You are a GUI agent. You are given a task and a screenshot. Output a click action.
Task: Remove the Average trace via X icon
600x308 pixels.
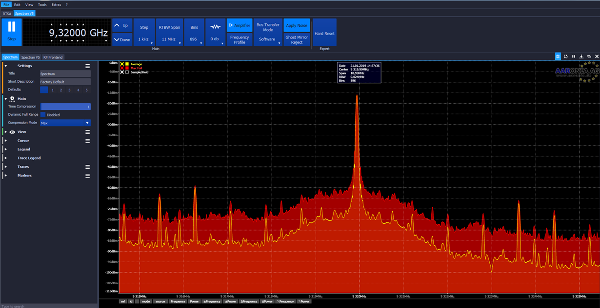(122, 64)
